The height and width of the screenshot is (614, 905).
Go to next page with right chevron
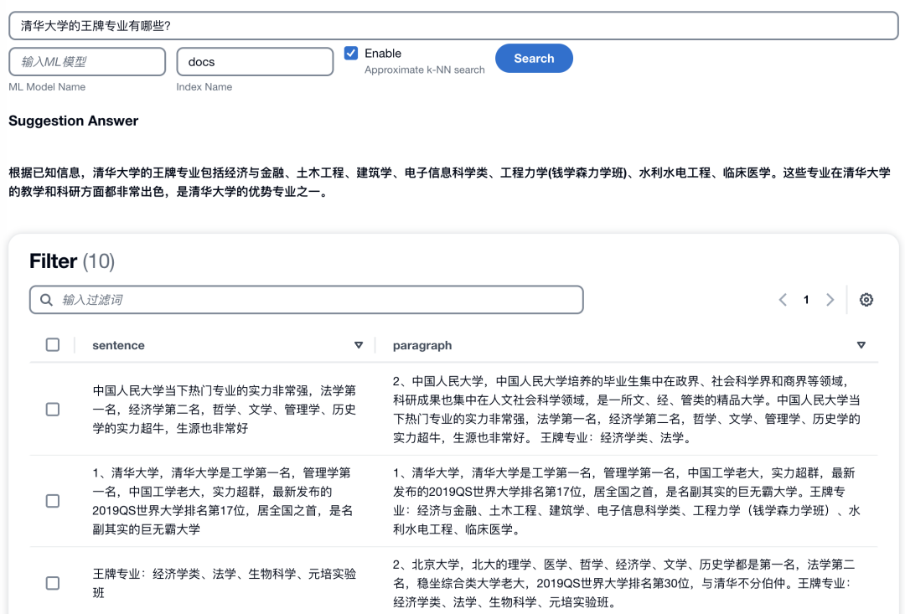[x=830, y=300]
